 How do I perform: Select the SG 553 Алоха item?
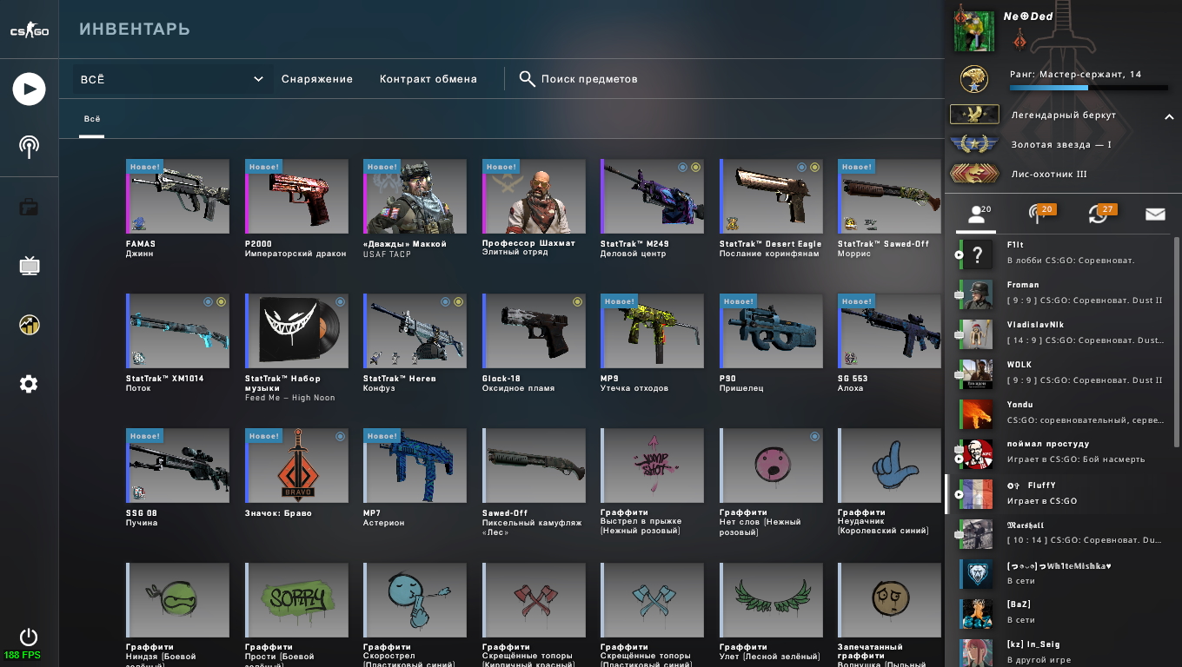(x=890, y=331)
